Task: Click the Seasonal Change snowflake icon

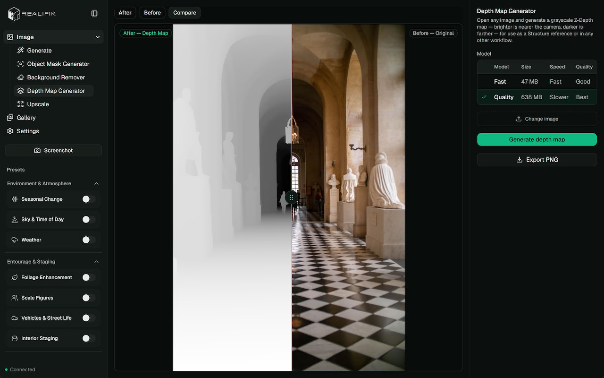Action: click(15, 199)
